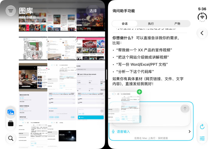
Task: Open the manga comic screenshot thumbnail
Action: pyautogui.click(x=33, y=48)
